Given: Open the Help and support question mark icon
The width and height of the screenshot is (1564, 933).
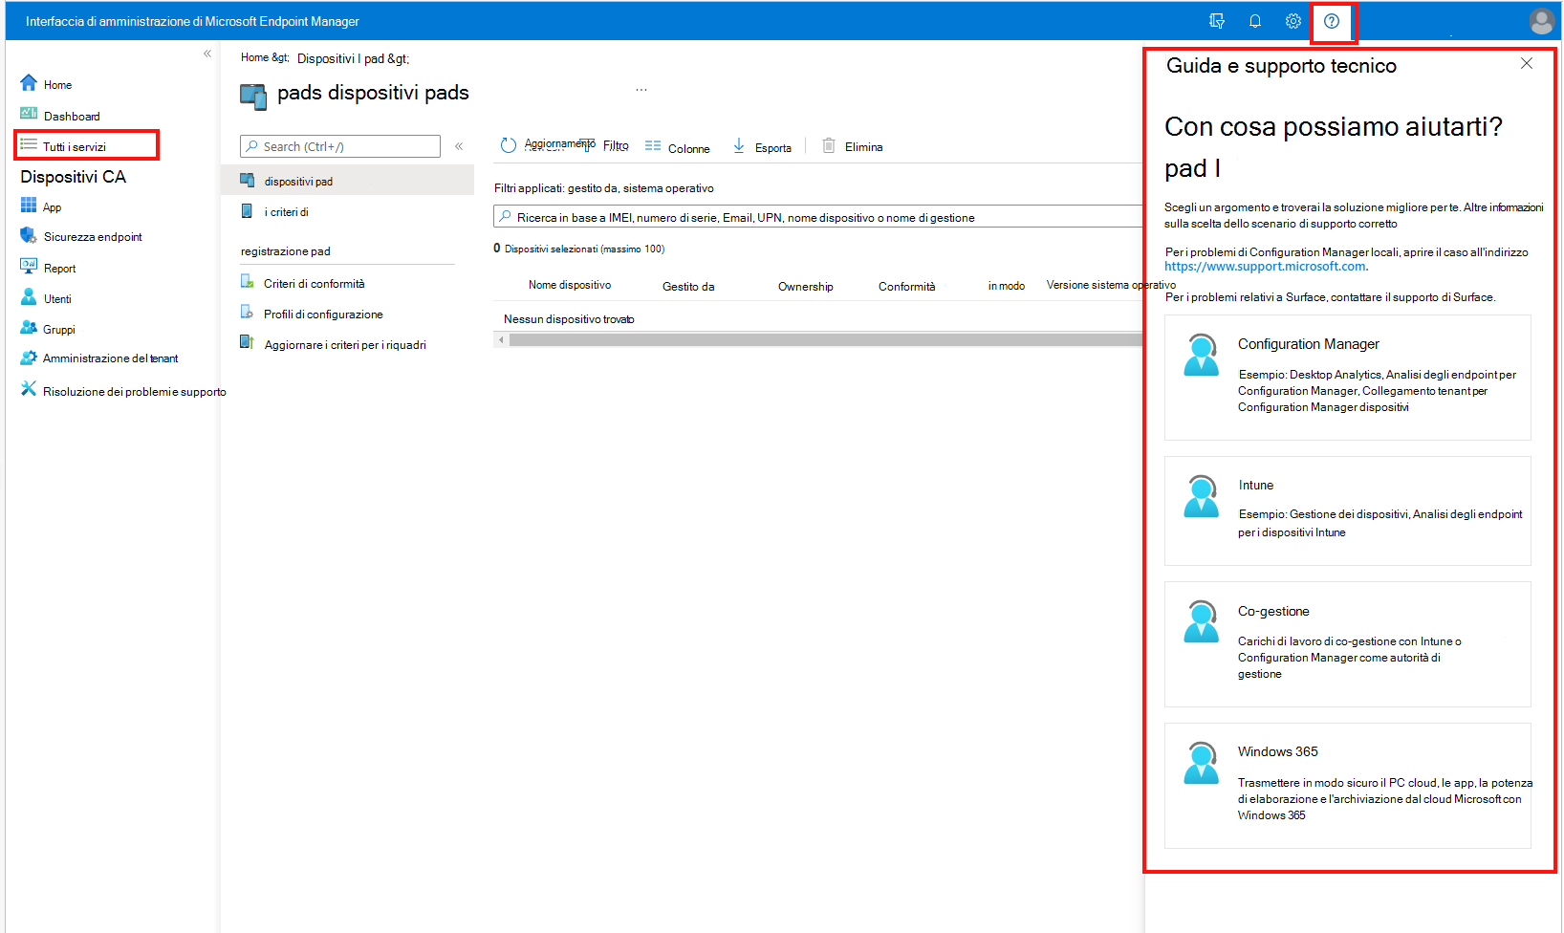Looking at the screenshot, I should tap(1332, 21).
